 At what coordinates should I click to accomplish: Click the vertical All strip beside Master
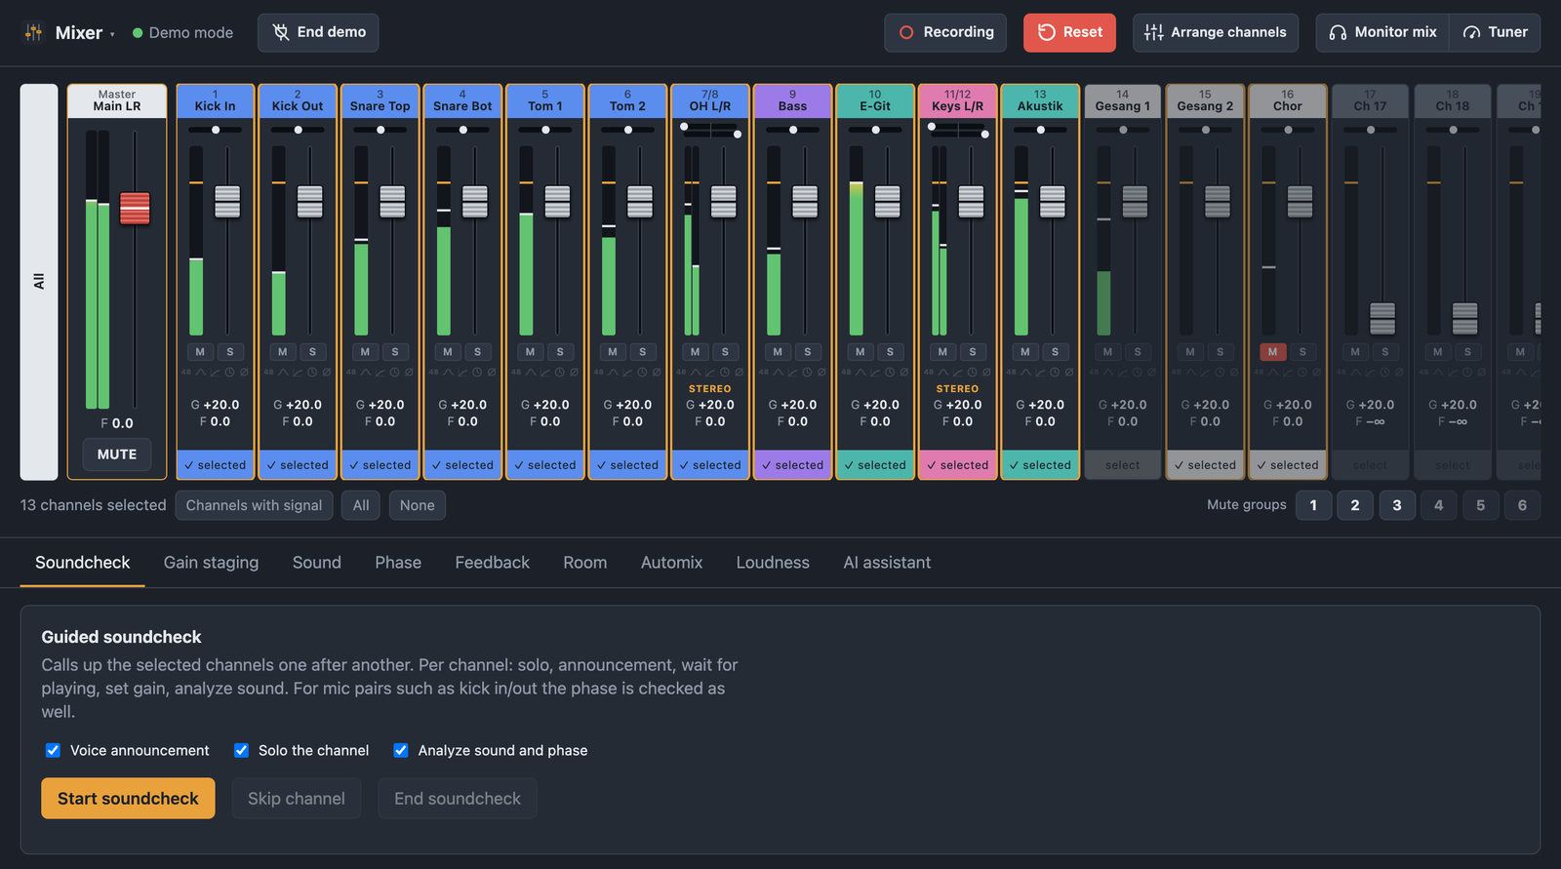[x=39, y=282]
